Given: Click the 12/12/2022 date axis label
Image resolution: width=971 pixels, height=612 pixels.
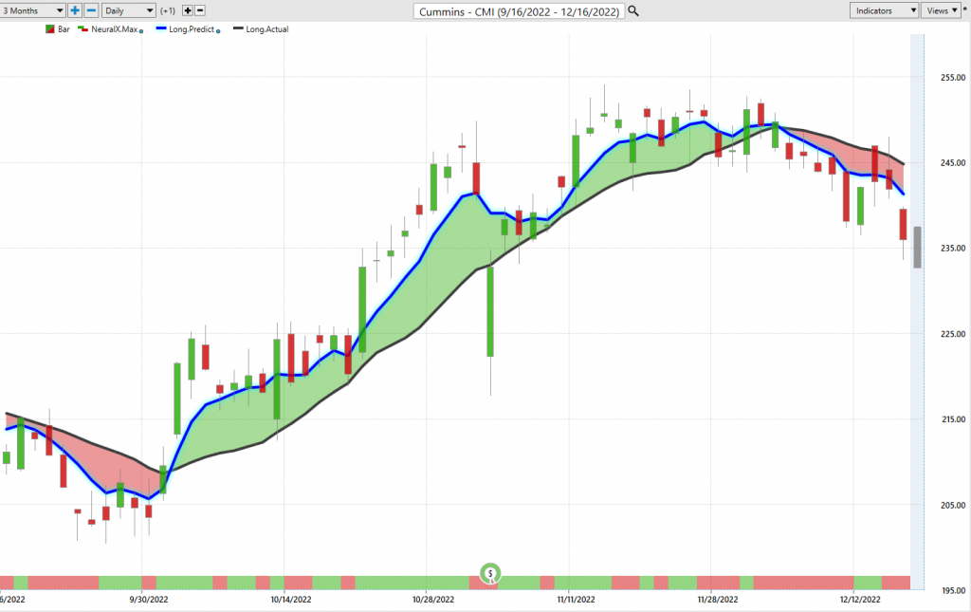Looking at the screenshot, I should pyautogui.click(x=860, y=600).
